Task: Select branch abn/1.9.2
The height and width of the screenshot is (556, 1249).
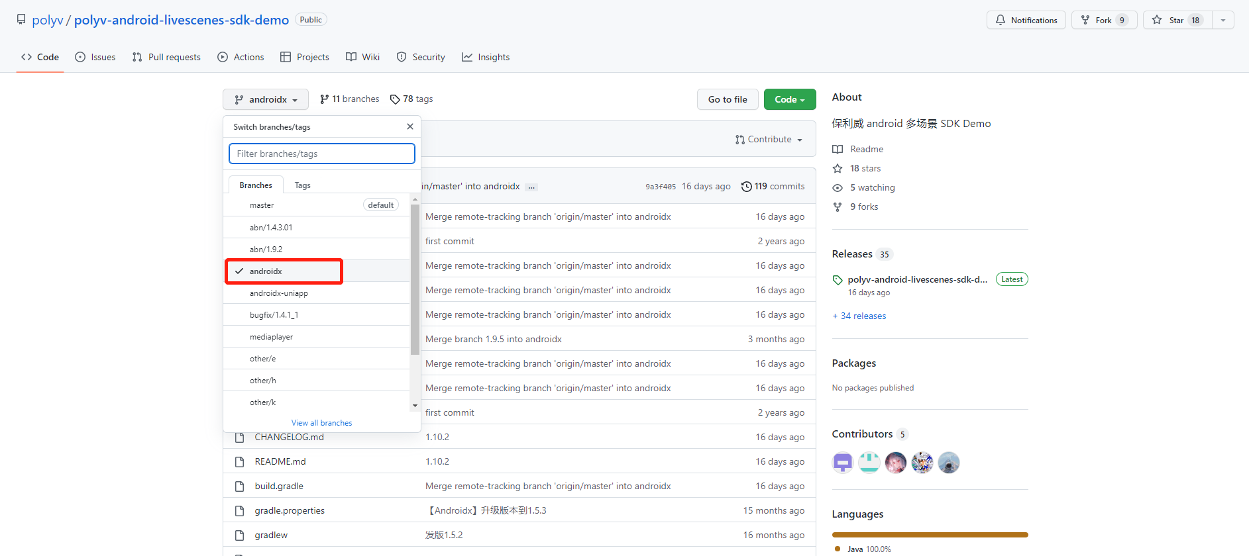Action: [317, 250]
